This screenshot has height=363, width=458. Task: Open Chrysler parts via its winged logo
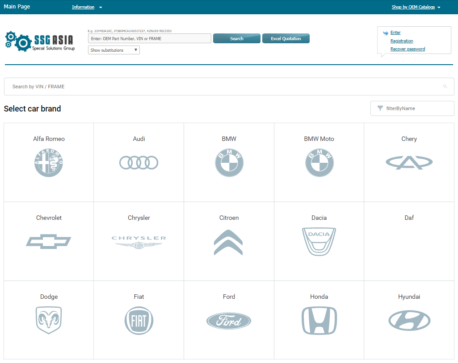pos(139,241)
